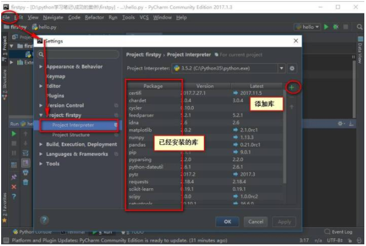Select the matplotlib package row
This screenshot has height=246, width=366.
(x=205, y=130)
